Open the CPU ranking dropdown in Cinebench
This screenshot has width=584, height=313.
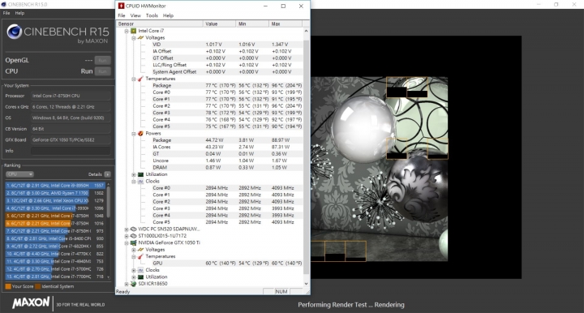[x=19, y=174]
